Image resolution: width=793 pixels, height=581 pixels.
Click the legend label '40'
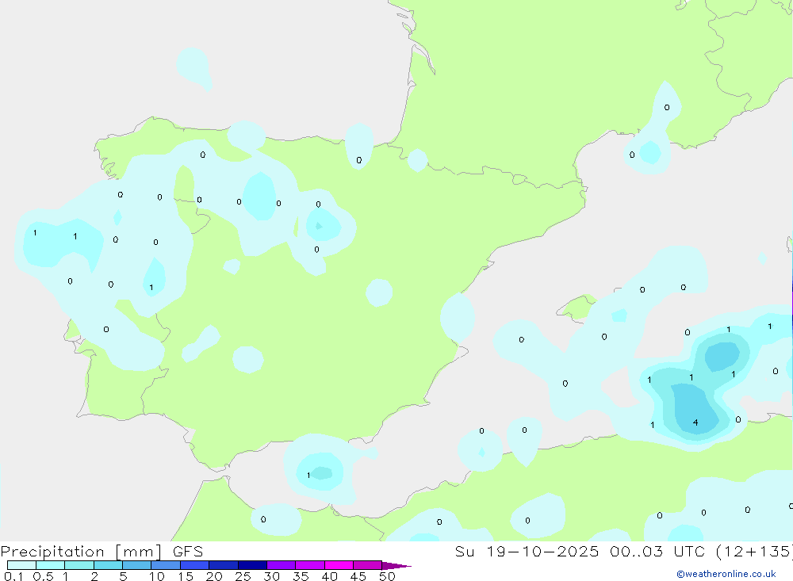330,576
